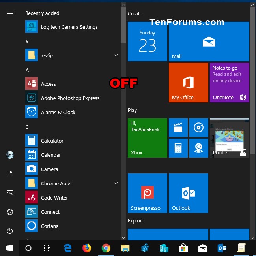Expand the 7-Zip folder chevron
256x256 pixels.
click(x=116, y=55)
